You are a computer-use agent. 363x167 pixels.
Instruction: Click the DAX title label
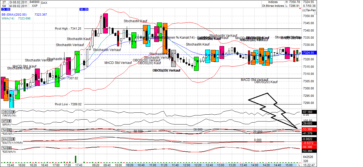[x=44, y=3]
